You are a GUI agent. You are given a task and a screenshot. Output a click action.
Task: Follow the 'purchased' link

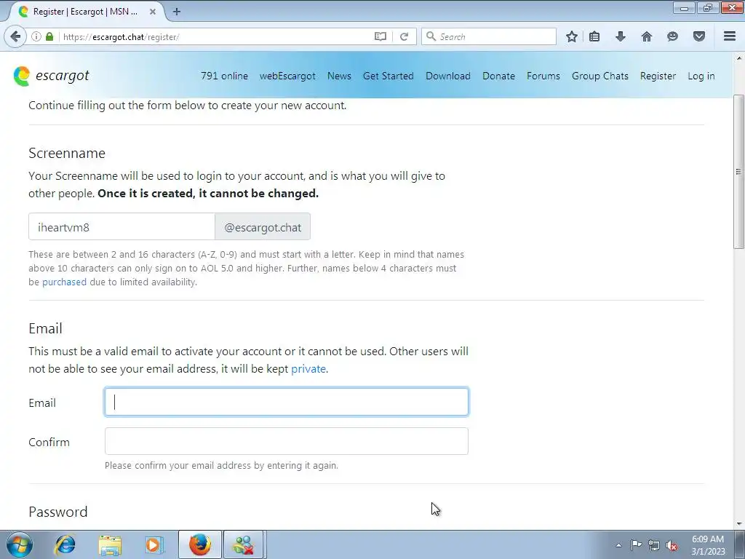pyautogui.click(x=64, y=282)
